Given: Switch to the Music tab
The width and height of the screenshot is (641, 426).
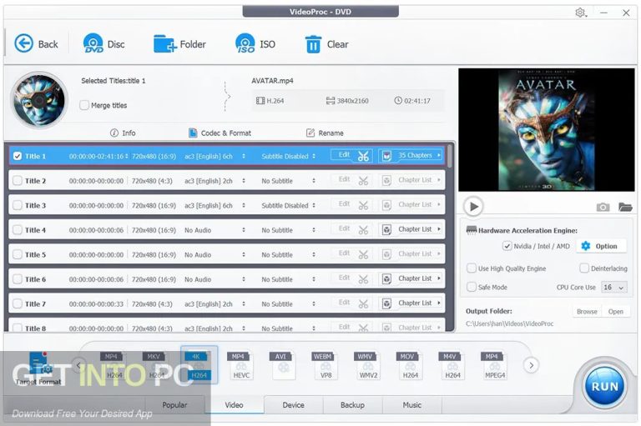Looking at the screenshot, I should tap(411, 405).
